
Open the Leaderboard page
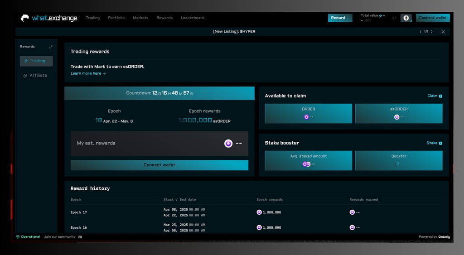(193, 18)
